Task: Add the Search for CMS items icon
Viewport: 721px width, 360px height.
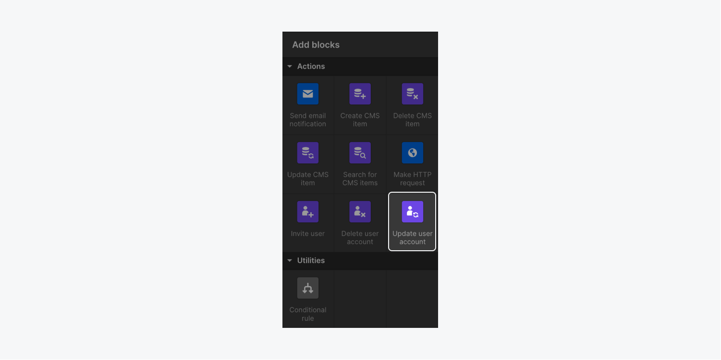Action: (360, 153)
